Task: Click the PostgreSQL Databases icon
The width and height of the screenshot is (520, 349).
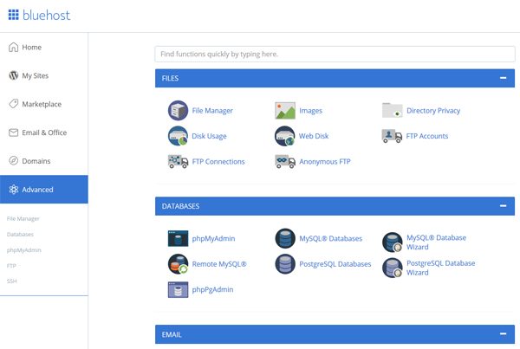Action: [285, 264]
